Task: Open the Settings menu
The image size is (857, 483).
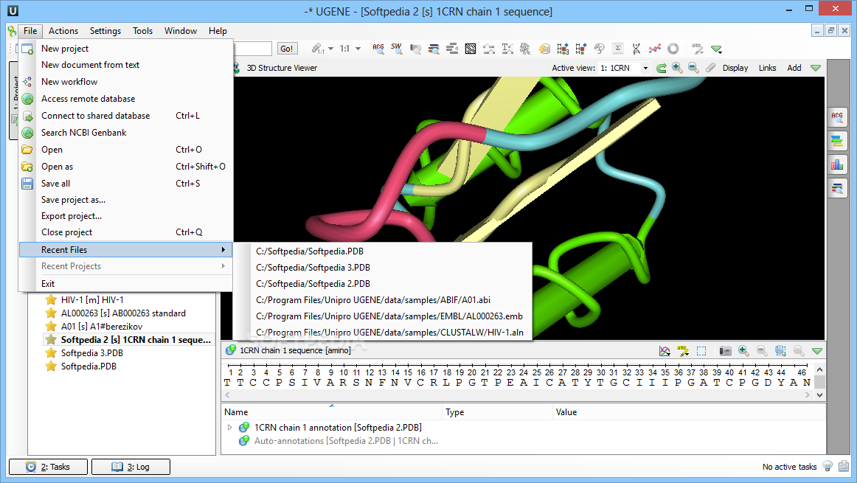Action: click(105, 30)
